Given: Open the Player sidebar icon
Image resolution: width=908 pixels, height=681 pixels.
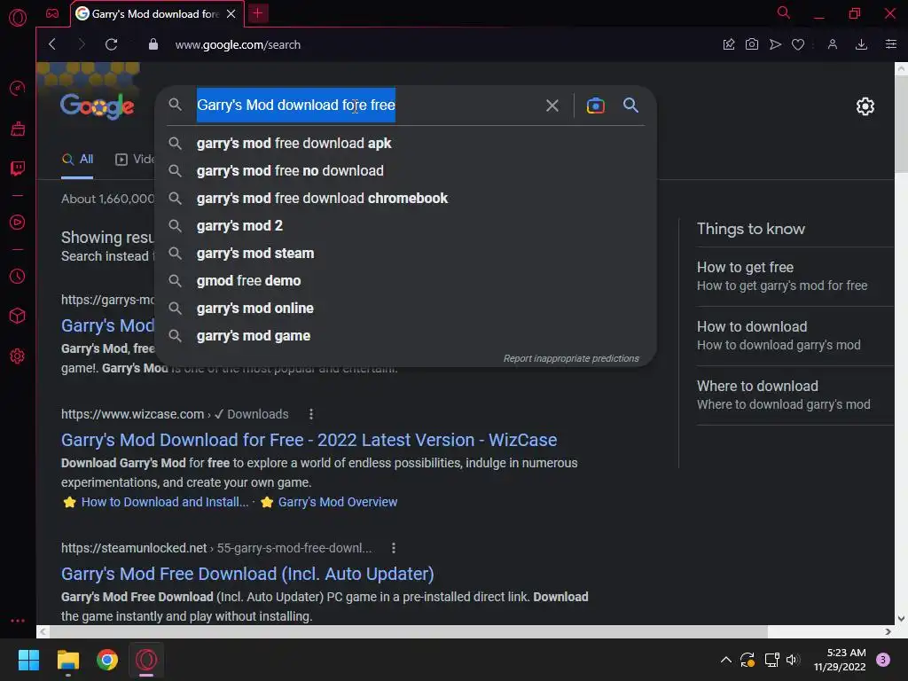Looking at the screenshot, I should pyautogui.click(x=18, y=223).
